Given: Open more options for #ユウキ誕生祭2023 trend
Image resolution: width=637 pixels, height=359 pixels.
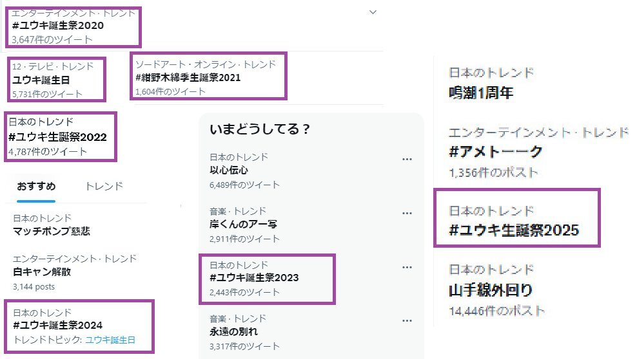Looking at the screenshot, I should [x=407, y=268].
